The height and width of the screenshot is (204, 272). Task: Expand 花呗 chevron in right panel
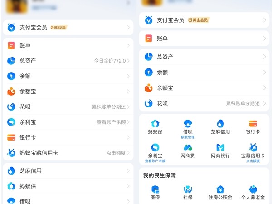(x=264, y=103)
